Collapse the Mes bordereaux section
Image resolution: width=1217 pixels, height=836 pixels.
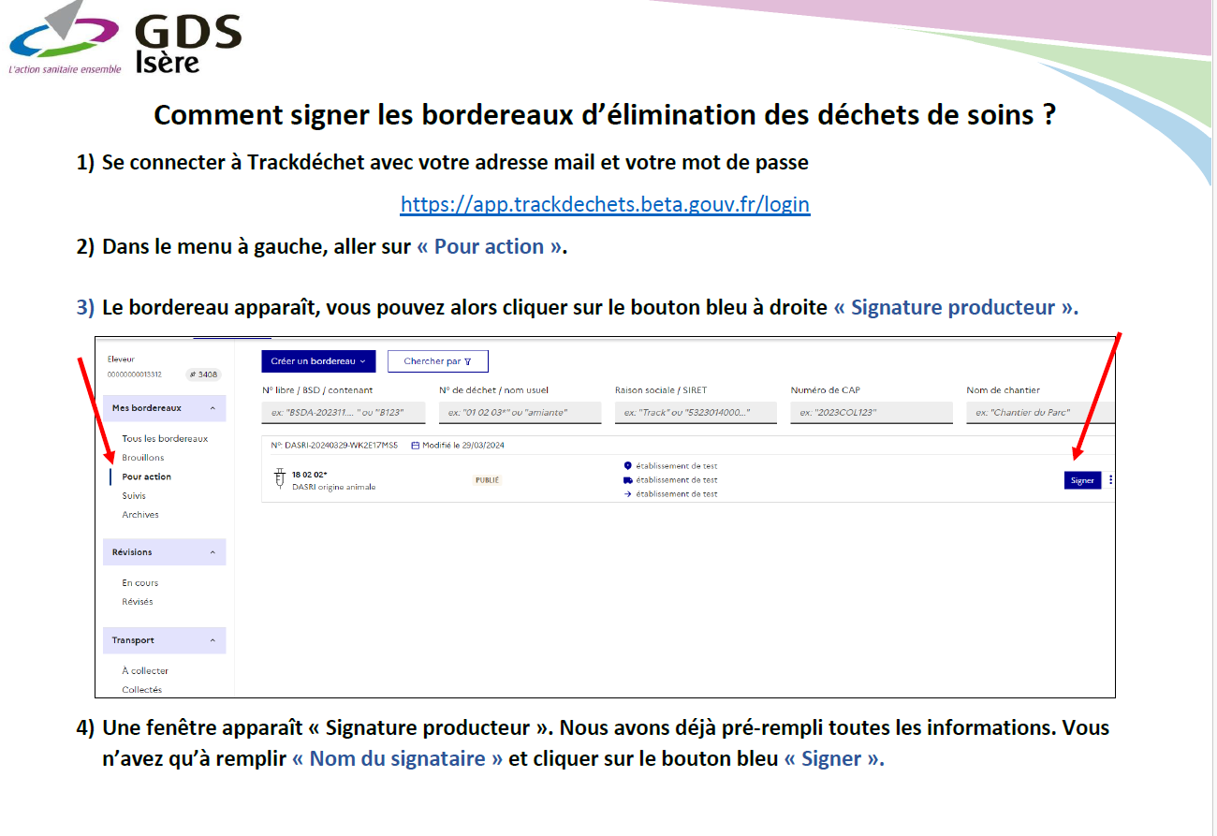coord(212,408)
